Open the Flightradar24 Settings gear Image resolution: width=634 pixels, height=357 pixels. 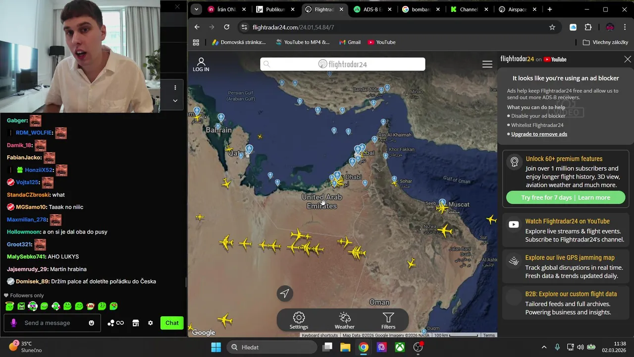click(299, 321)
